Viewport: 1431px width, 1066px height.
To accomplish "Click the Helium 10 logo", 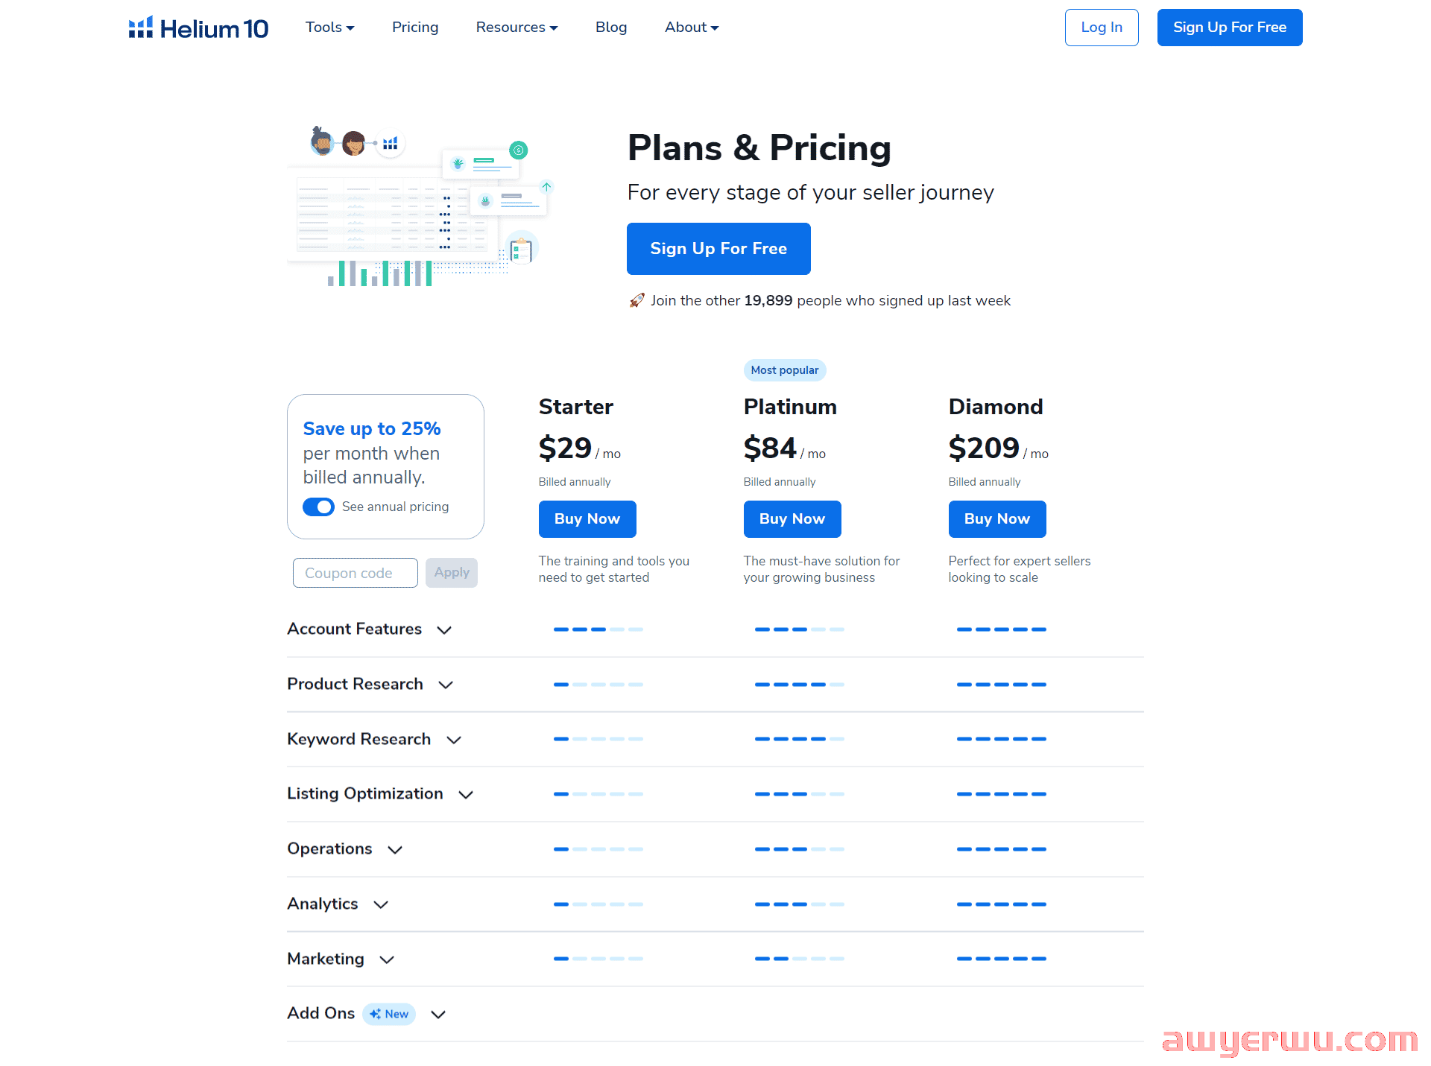I will (198, 28).
